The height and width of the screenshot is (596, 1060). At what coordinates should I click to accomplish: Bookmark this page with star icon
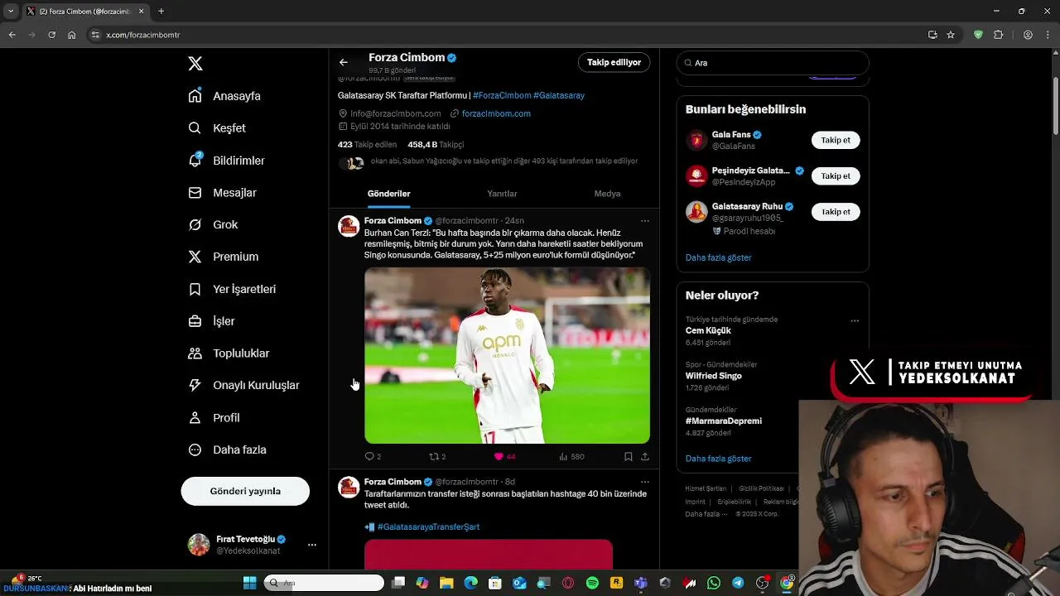(951, 35)
